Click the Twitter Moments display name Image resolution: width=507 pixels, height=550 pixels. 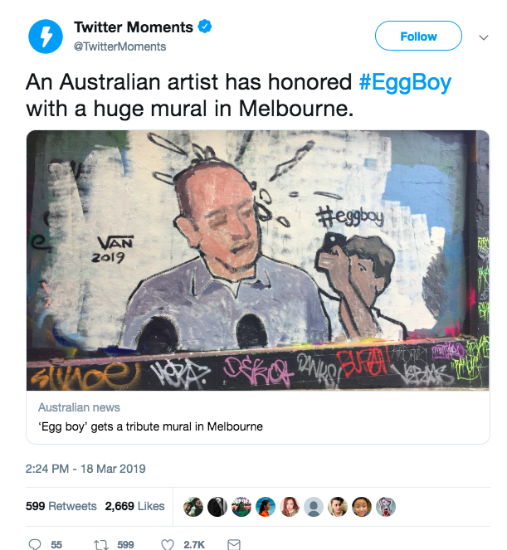(134, 27)
